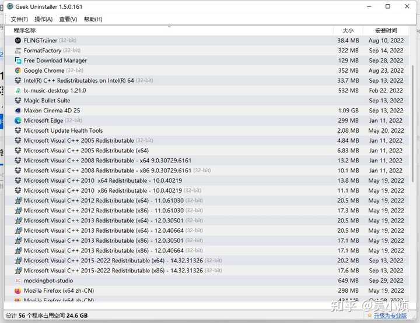Screen dimensions: 420x323
Task: Click the 33.7 MB size value
Action: [x=348, y=80]
